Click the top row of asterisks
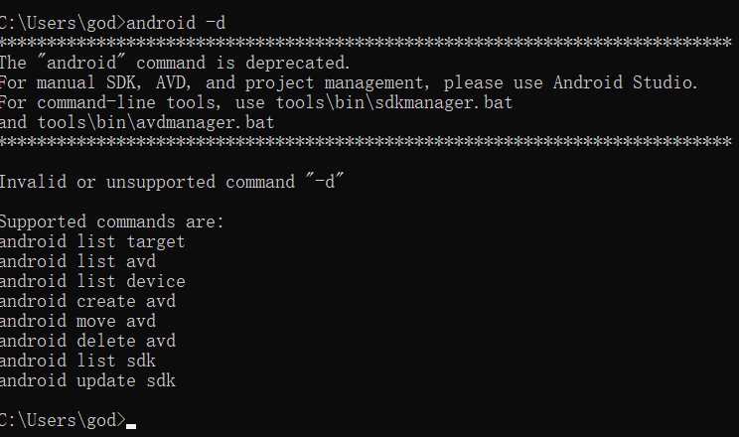Viewport: 739px width, 437px height. [366, 43]
